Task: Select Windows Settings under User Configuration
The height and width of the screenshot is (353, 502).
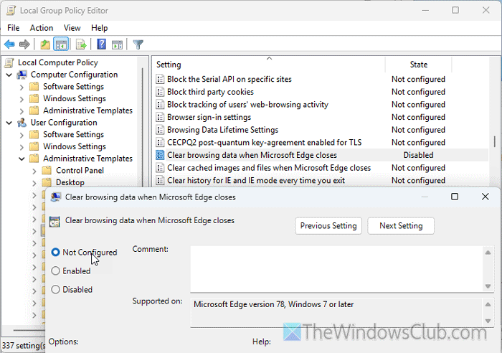Action: (x=75, y=146)
